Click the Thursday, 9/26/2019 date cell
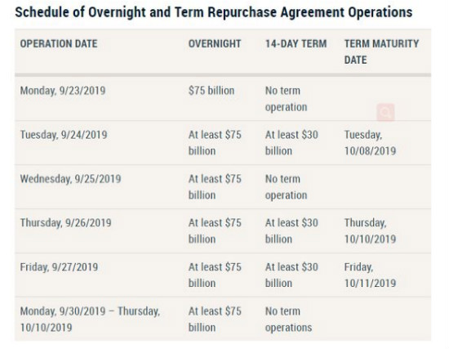 65,222
